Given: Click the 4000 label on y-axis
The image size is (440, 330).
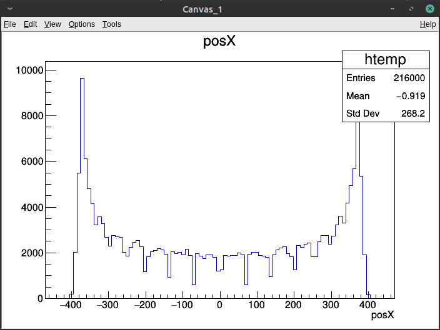Looking at the screenshot, I should [32, 208].
